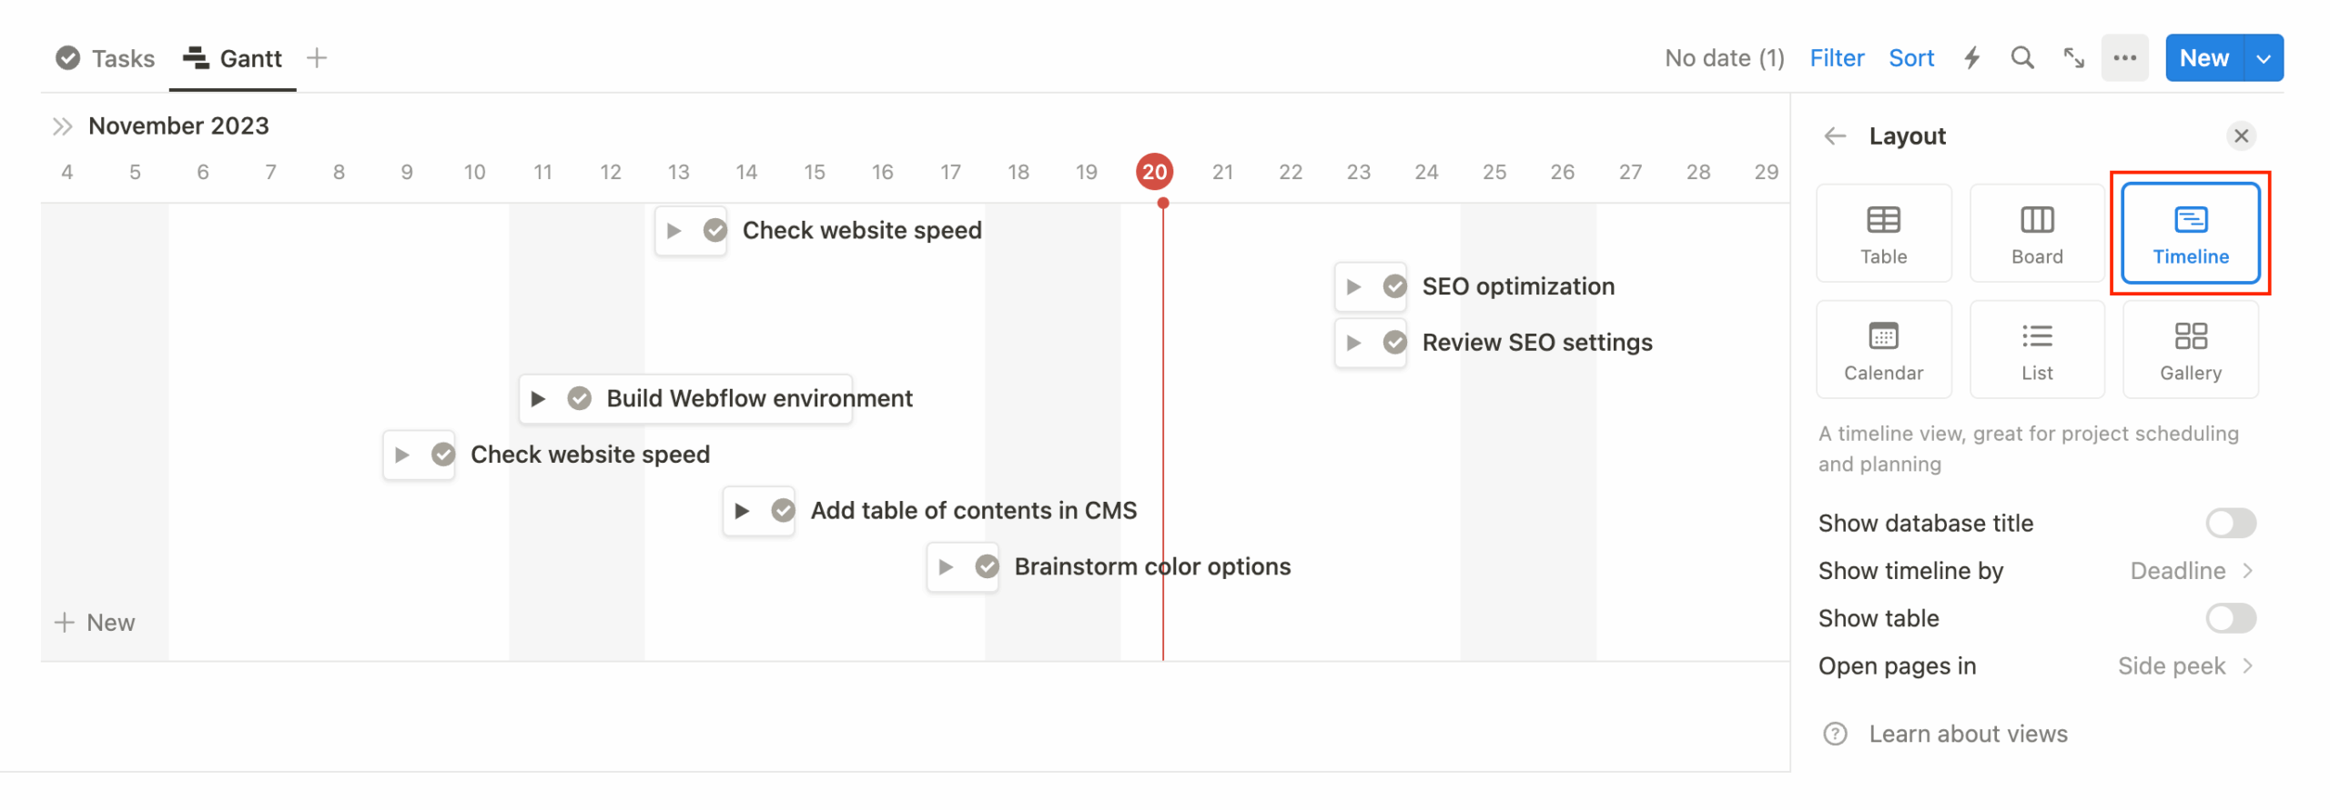
Task: Choose the Calendar layout icon
Action: [x=1883, y=349]
